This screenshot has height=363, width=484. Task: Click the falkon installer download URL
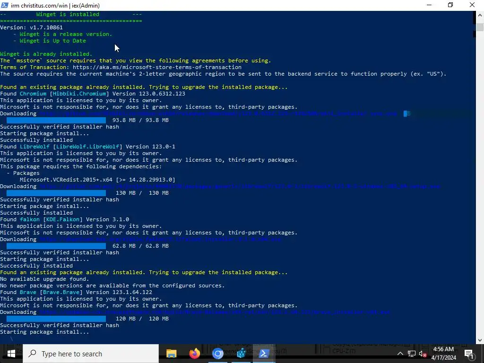(160, 239)
